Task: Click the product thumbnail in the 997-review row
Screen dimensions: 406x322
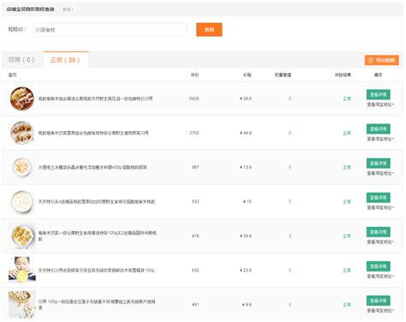Action: click(x=22, y=167)
